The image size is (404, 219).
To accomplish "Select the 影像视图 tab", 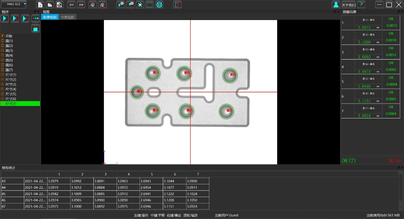I will click(x=50, y=17).
